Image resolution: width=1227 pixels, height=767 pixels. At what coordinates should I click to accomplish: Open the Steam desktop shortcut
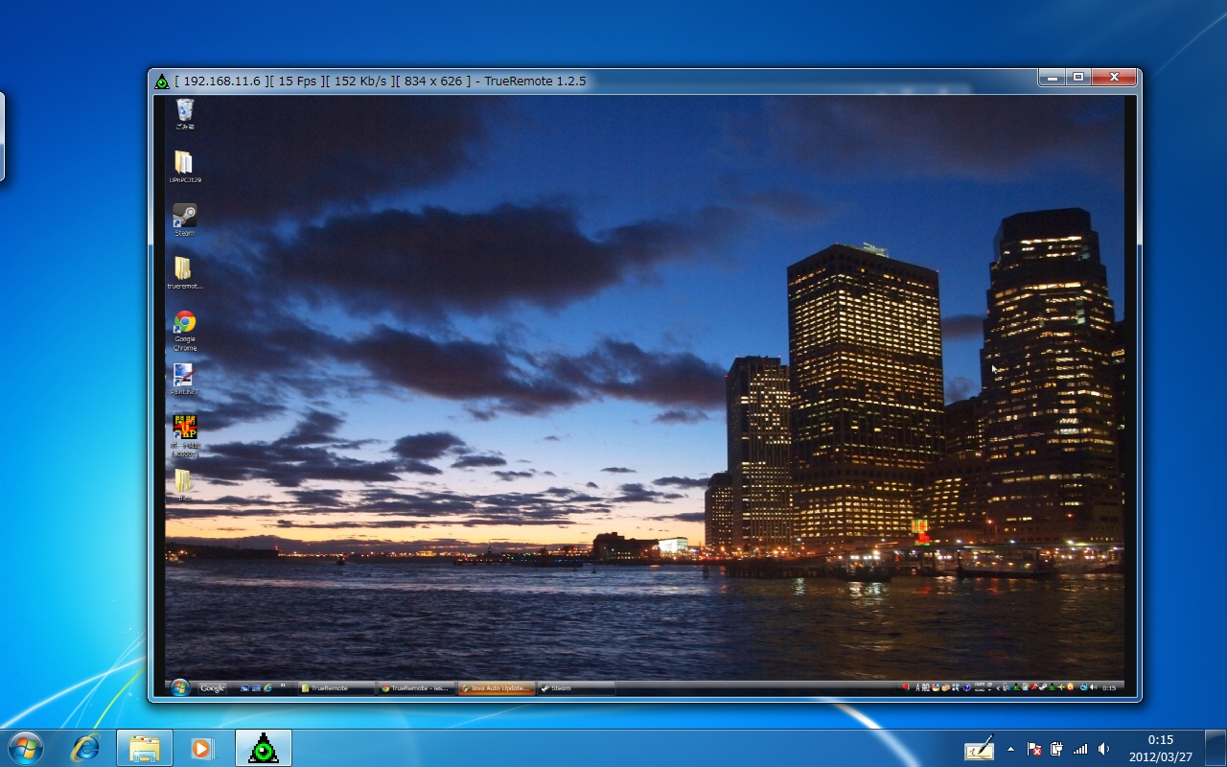[x=184, y=218]
